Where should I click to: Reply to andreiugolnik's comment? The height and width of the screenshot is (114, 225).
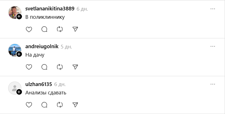[44, 67]
